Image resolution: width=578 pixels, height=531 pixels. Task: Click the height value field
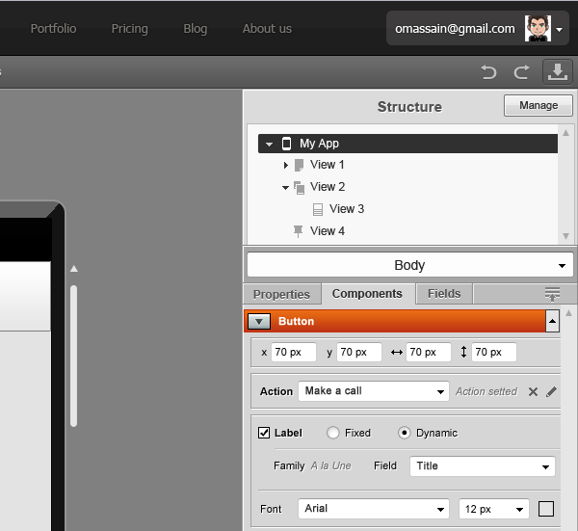tap(494, 352)
